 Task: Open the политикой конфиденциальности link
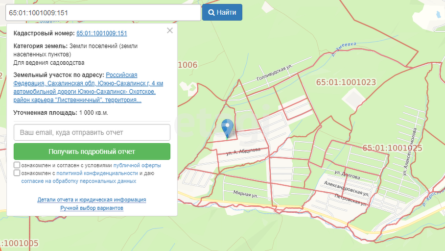[97, 174]
